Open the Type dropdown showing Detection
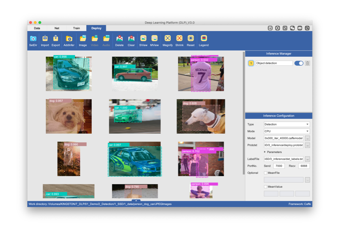The image size is (340, 229). (x=287, y=124)
